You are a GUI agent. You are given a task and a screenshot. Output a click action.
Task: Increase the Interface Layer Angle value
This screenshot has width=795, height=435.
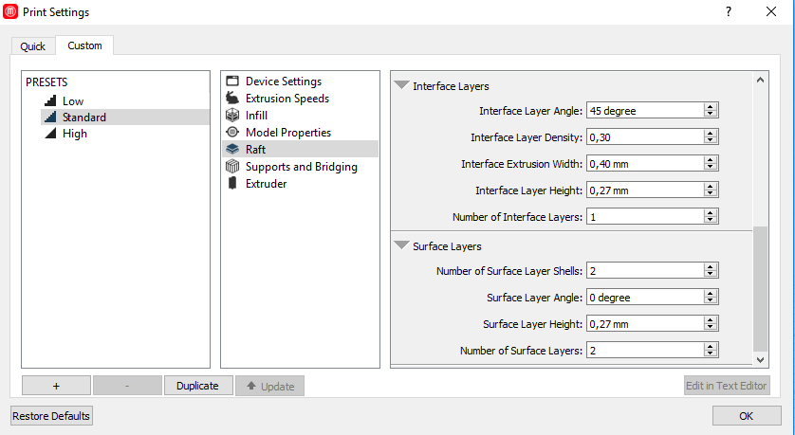pos(710,106)
